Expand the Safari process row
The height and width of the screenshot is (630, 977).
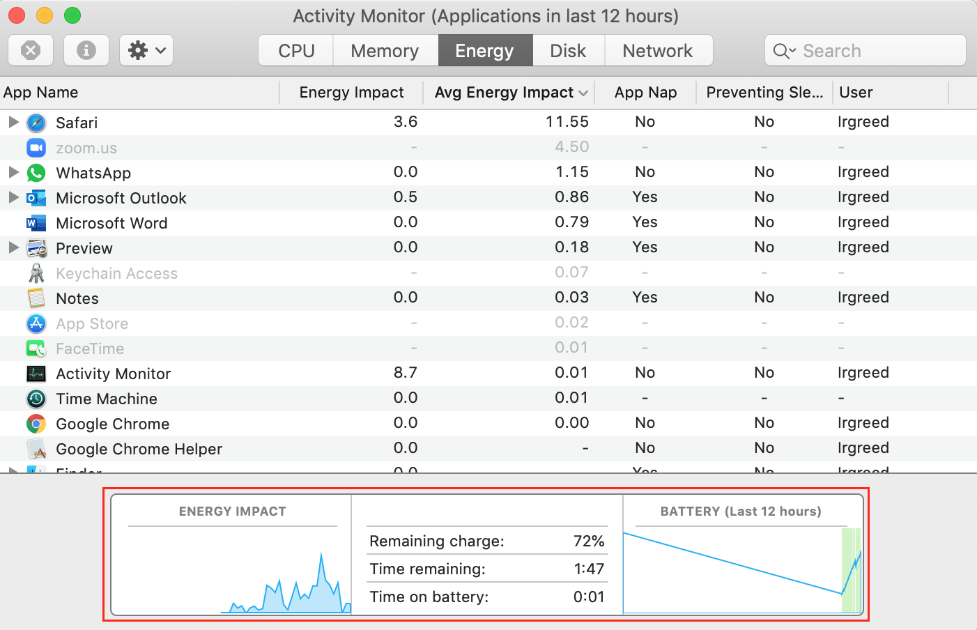[x=13, y=122]
